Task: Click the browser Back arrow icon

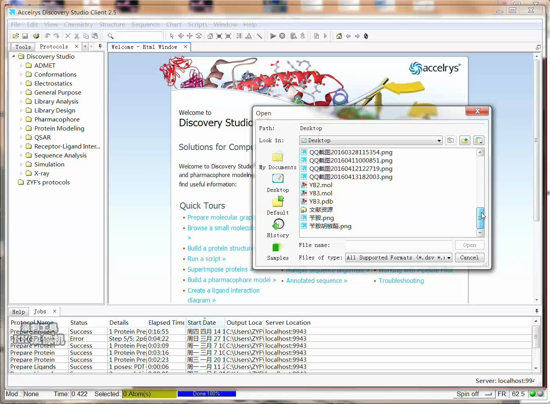Action: 348,36
